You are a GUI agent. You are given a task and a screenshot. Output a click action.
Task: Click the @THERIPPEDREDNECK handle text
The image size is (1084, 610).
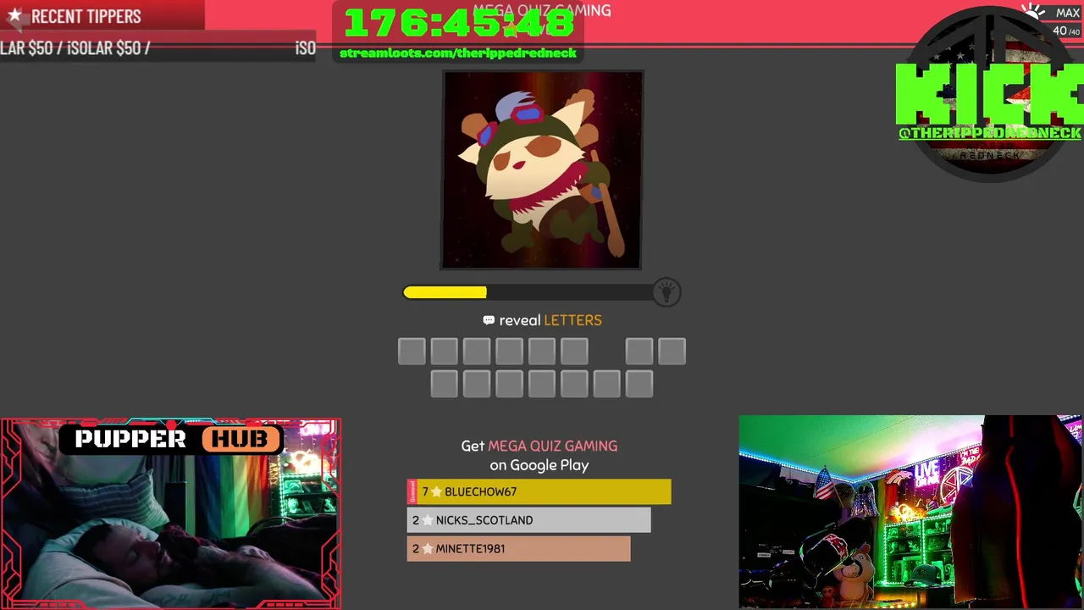tap(990, 133)
